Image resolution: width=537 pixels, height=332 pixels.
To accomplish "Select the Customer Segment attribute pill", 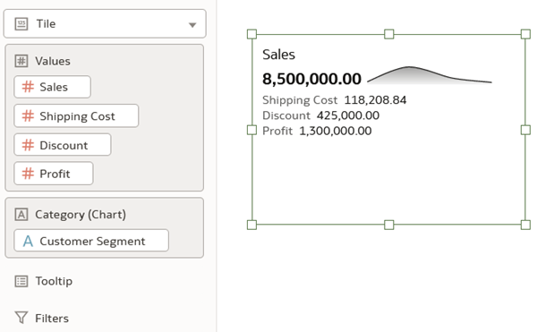I will click(91, 241).
